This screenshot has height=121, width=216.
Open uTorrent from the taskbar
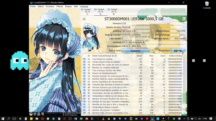pyautogui.click(x=48, y=119)
